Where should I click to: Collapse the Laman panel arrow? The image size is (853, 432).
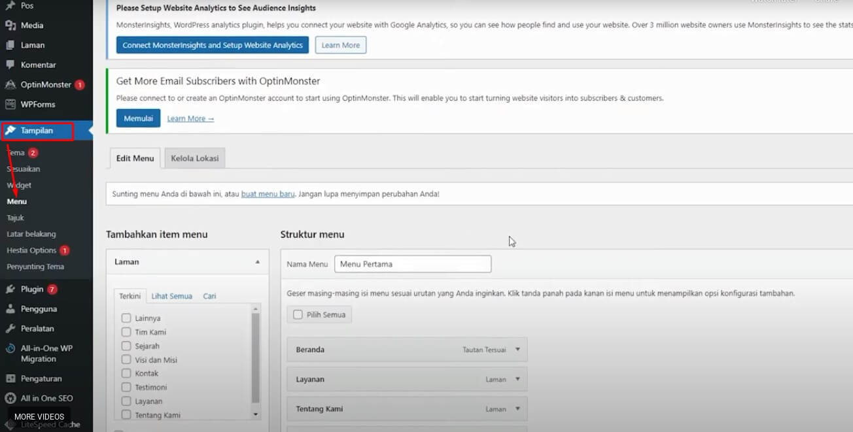point(257,261)
